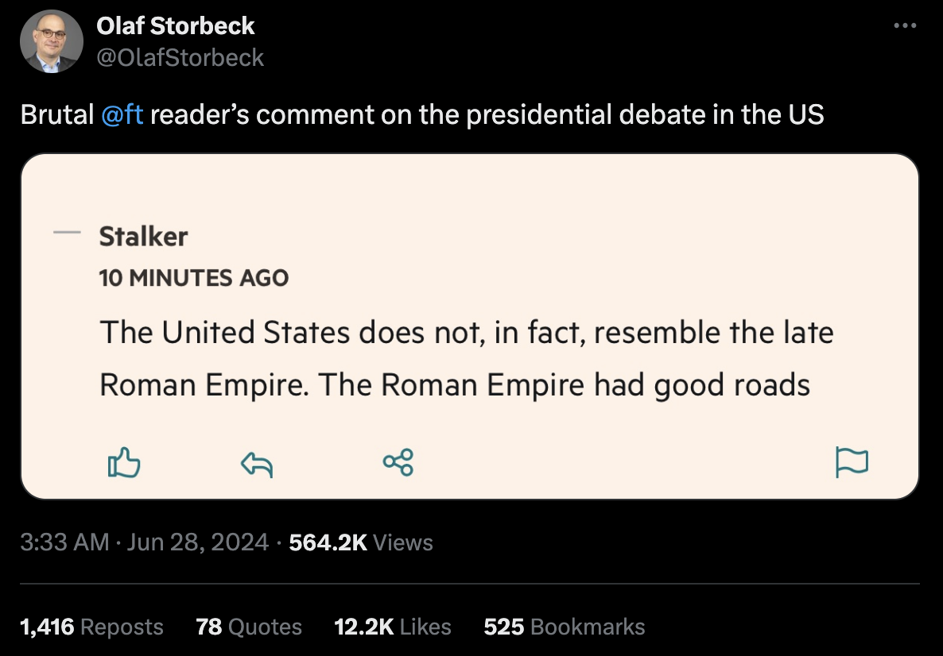The height and width of the screenshot is (656, 943).
Task: Collapse the Stalker comment with dash icon
Action: click(67, 233)
